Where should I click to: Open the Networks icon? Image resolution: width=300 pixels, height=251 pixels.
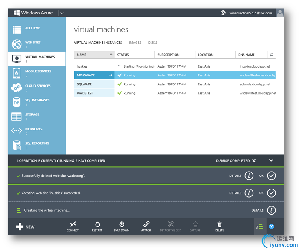click(x=17, y=131)
